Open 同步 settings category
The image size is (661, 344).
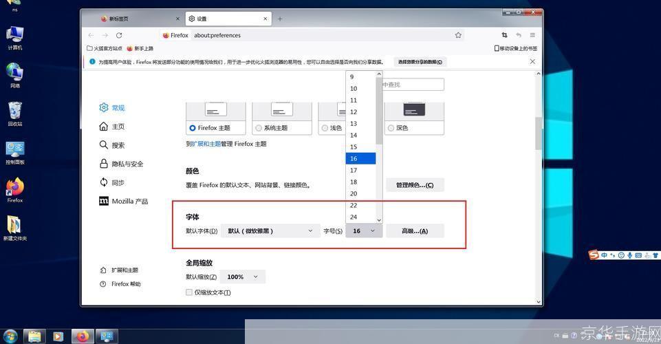(x=112, y=182)
